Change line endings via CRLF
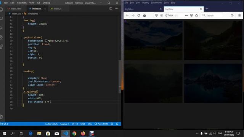The image size is (244, 137). click(83, 124)
